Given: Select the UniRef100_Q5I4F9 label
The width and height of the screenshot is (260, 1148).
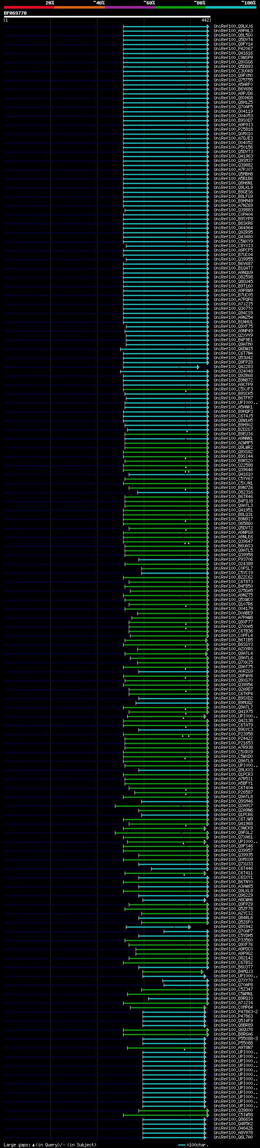Looking at the screenshot, I should (x=233, y=1021).
